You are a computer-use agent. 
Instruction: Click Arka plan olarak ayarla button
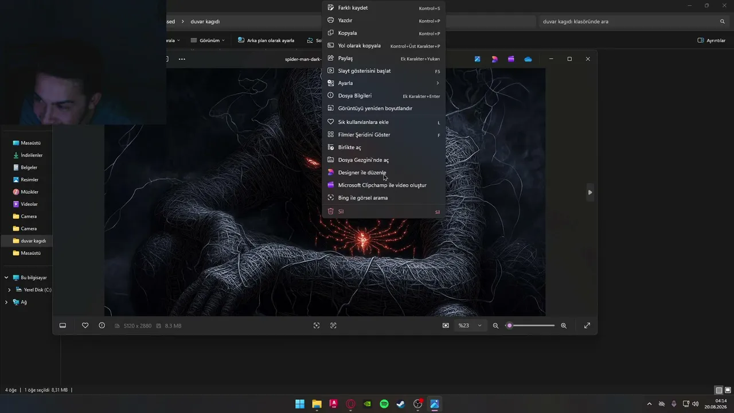click(266, 41)
